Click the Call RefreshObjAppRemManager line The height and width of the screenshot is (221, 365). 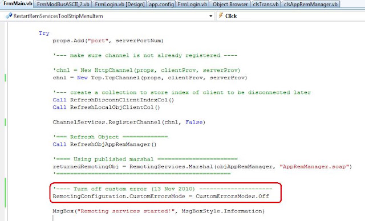pyautogui.click(x=104, y=144)
